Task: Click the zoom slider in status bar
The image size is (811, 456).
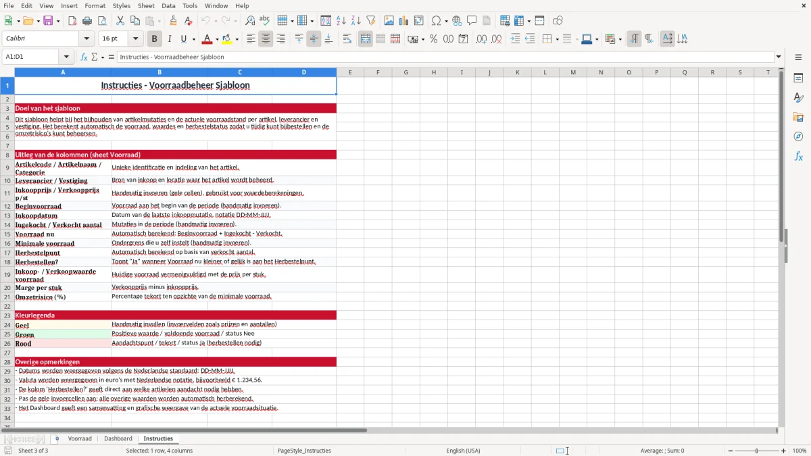Action: coord(757,451)
